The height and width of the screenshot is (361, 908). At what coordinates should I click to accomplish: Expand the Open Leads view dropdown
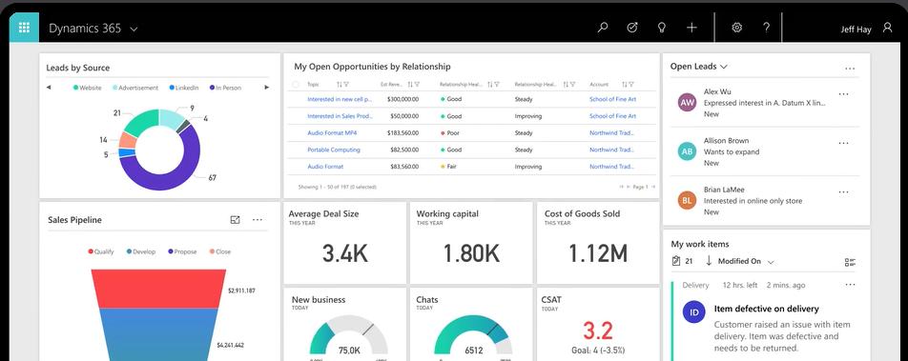coord(723,67)
